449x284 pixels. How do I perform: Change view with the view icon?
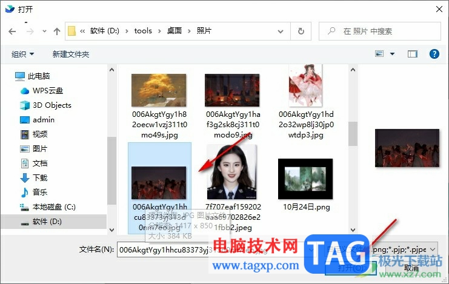[379, 53]
